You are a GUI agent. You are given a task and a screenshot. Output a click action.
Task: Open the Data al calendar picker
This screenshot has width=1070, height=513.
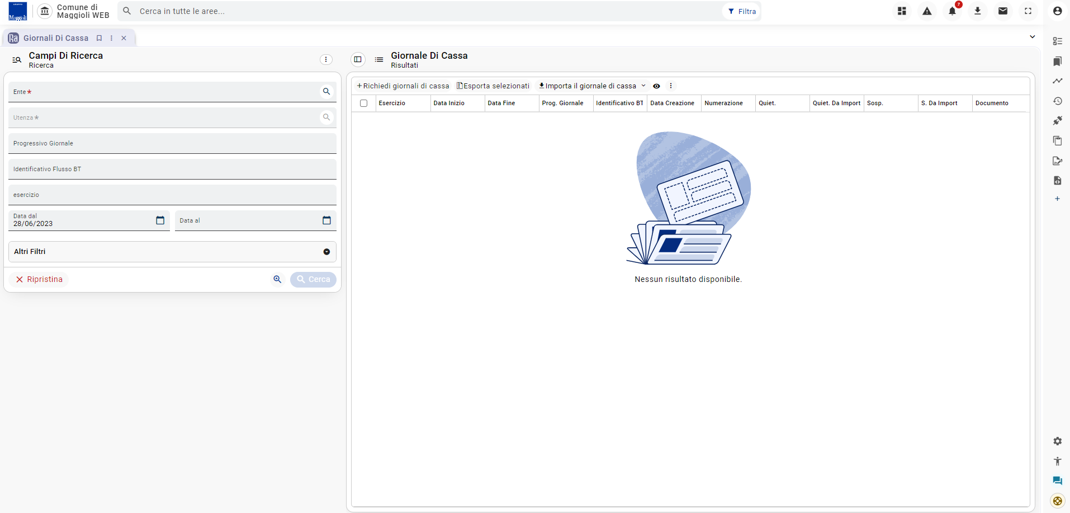(327, 220)
